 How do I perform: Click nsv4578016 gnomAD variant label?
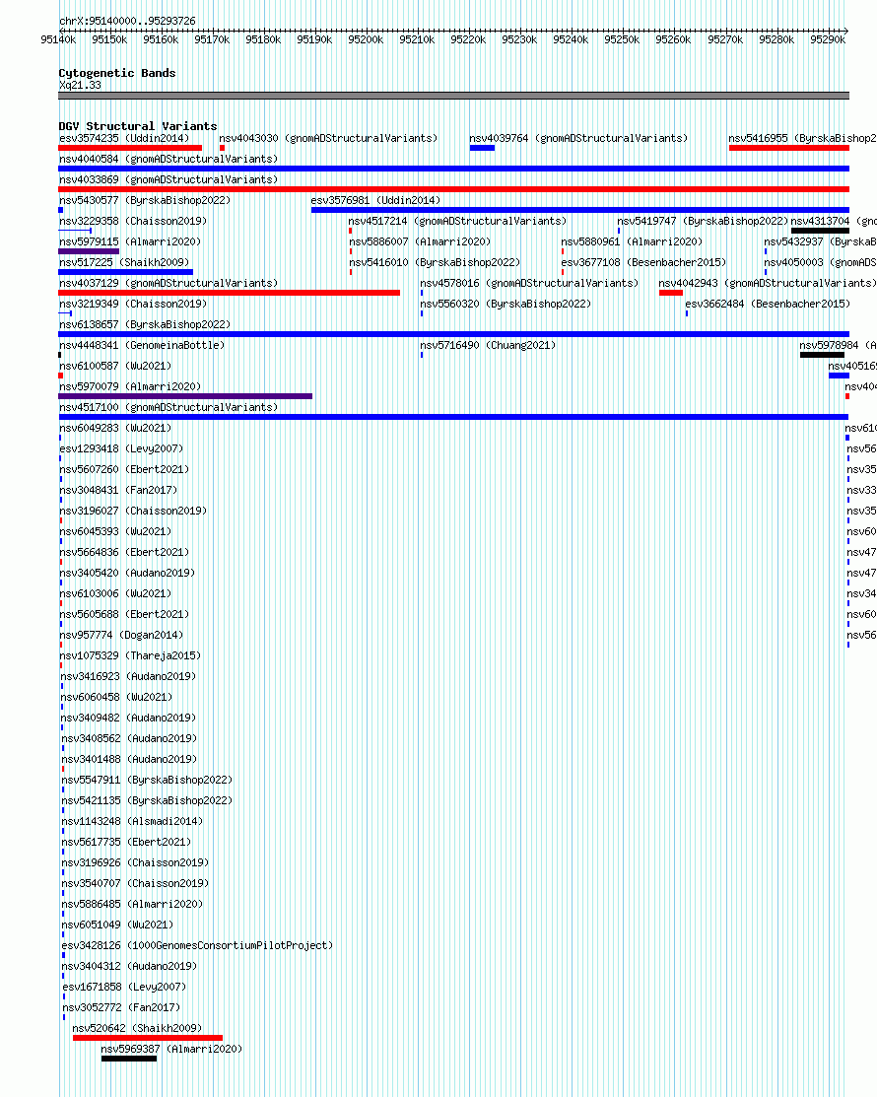click(x=529, y=283)
